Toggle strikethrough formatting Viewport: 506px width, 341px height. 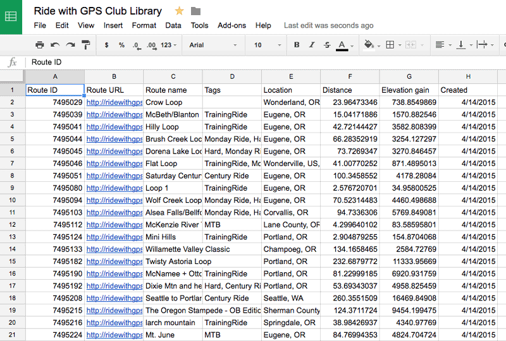[x=327, y=45]
